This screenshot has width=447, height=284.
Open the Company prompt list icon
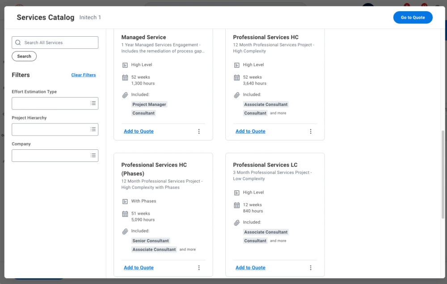(x=93, y=156)
